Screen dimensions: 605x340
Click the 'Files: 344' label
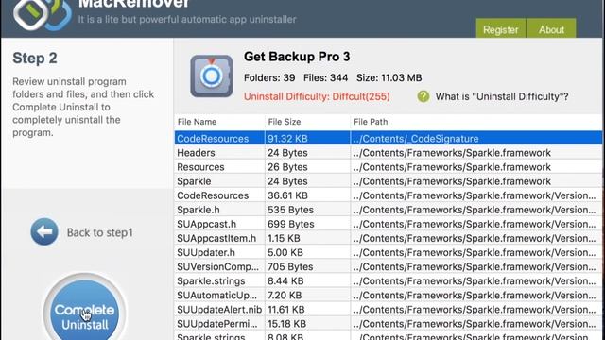(325, 77)
